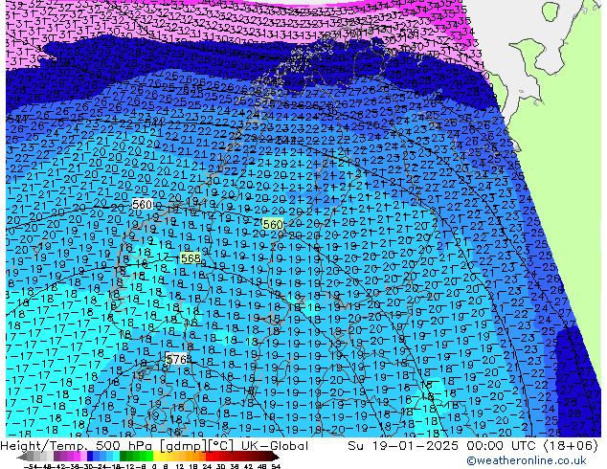Click the '[gdmp]' unit label
This screenshot has height=469, width=607.
pyautogui.click(x=183, y=446)
